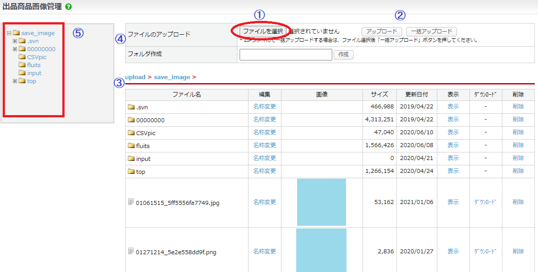Click the CSVpic folder icon in tree
Screen dimensions: 538x272
click(x=22, y=57)
